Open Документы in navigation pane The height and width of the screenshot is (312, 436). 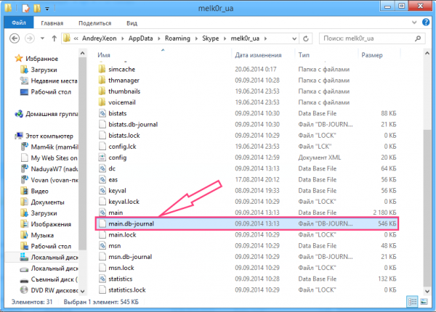click(47, 202)
